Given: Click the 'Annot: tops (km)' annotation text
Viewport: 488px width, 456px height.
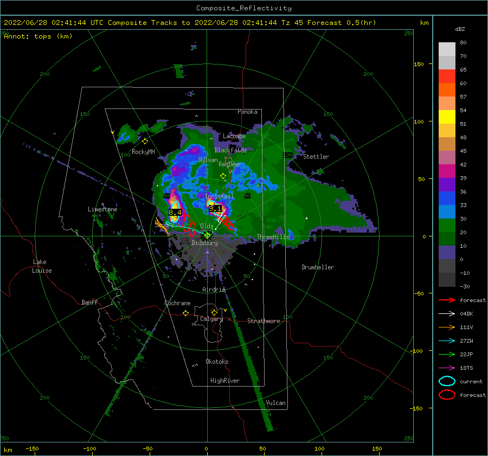Looking at the screenshot, I should 38,36.
